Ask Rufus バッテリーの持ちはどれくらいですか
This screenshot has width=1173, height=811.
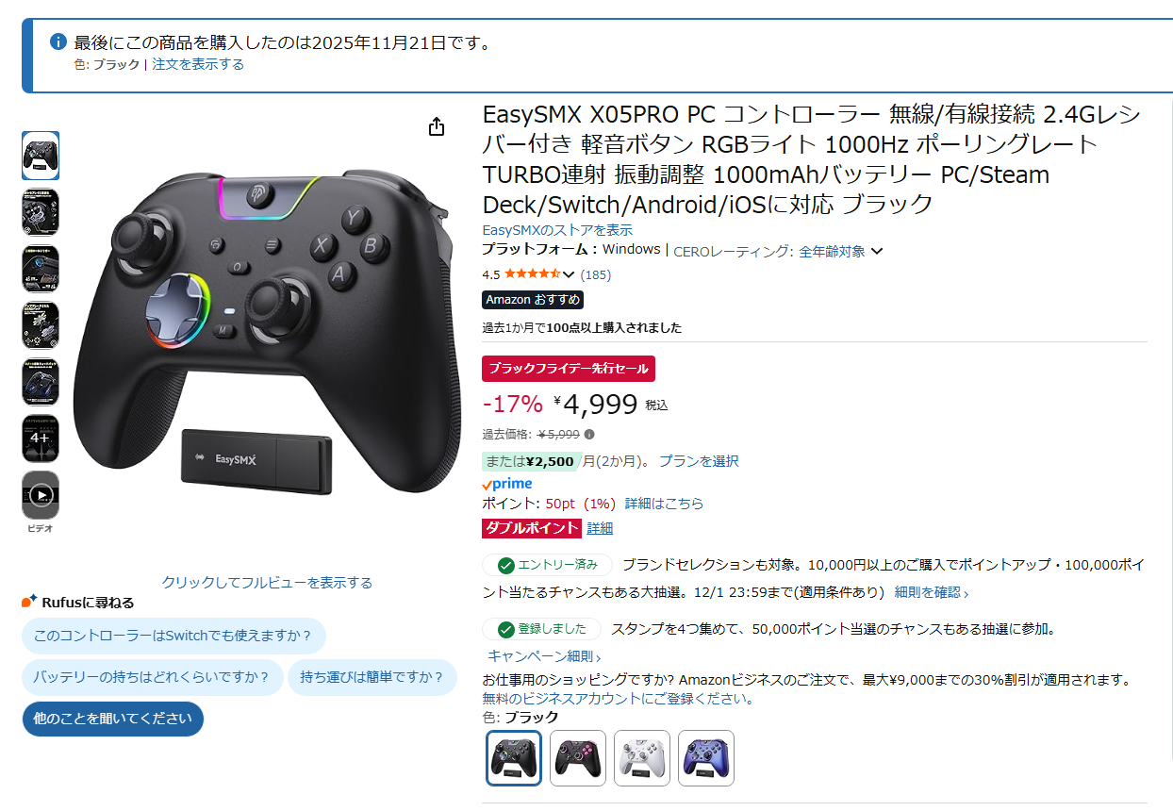[153, 677]
